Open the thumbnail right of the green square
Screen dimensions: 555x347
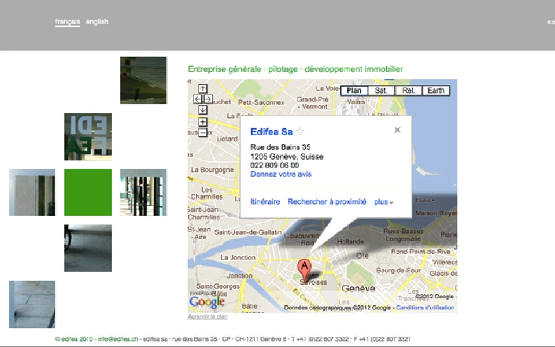(143, 192)
